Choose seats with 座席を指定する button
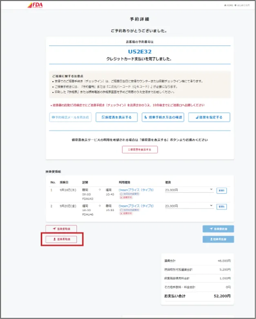This screenshot has height=319, width=256. 209,117
